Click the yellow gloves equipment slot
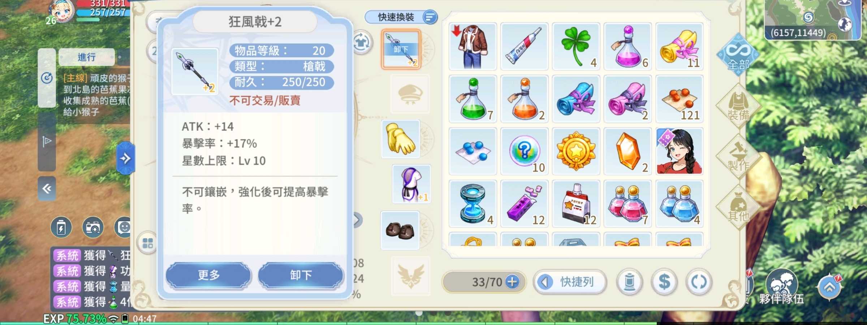This screenshot has width=867, height=325. pos(401,139)
